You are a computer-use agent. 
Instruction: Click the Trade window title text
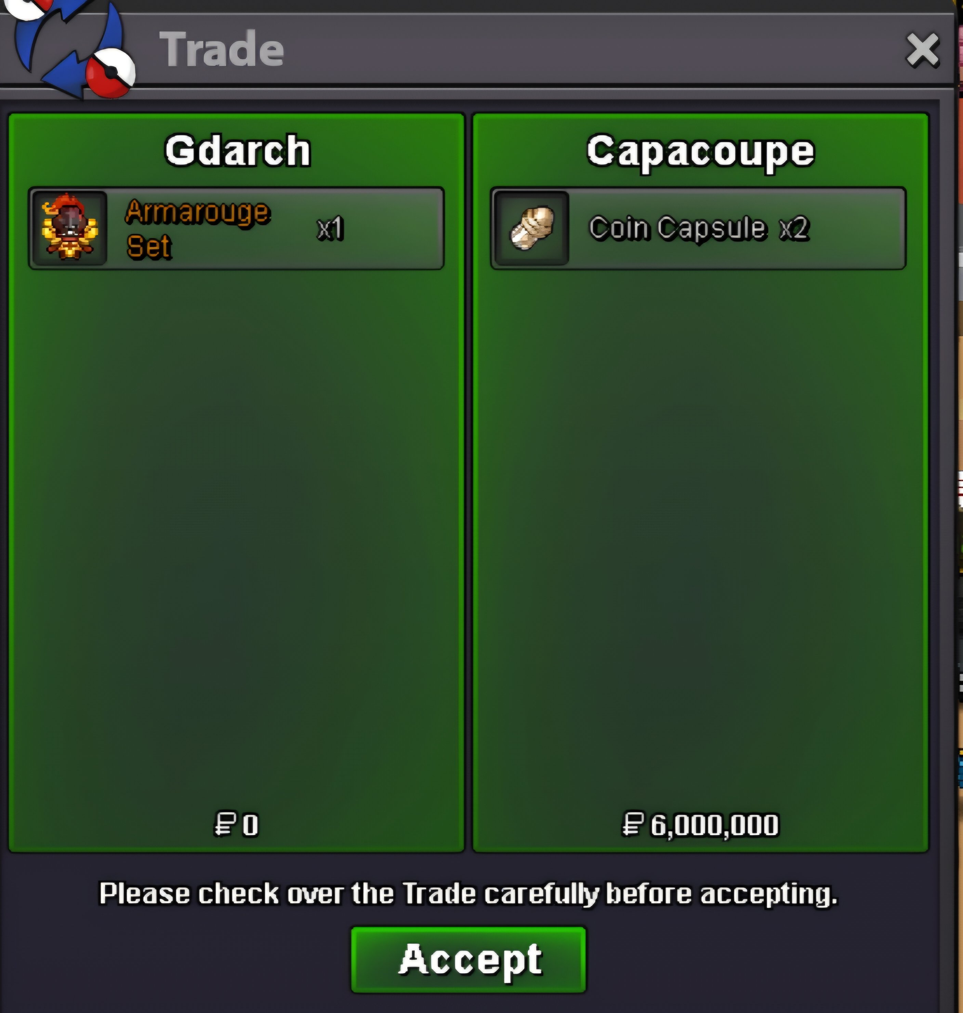221,49
